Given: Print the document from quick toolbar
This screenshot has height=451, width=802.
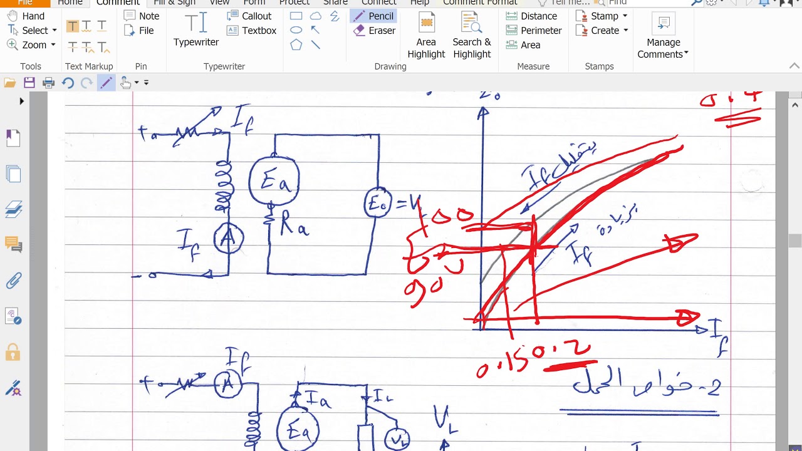Looking at the screenshot, I should tap(49, 82).
